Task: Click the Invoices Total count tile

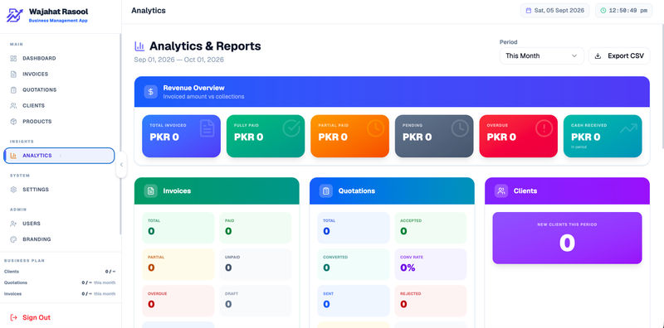Action: (178, 228)
